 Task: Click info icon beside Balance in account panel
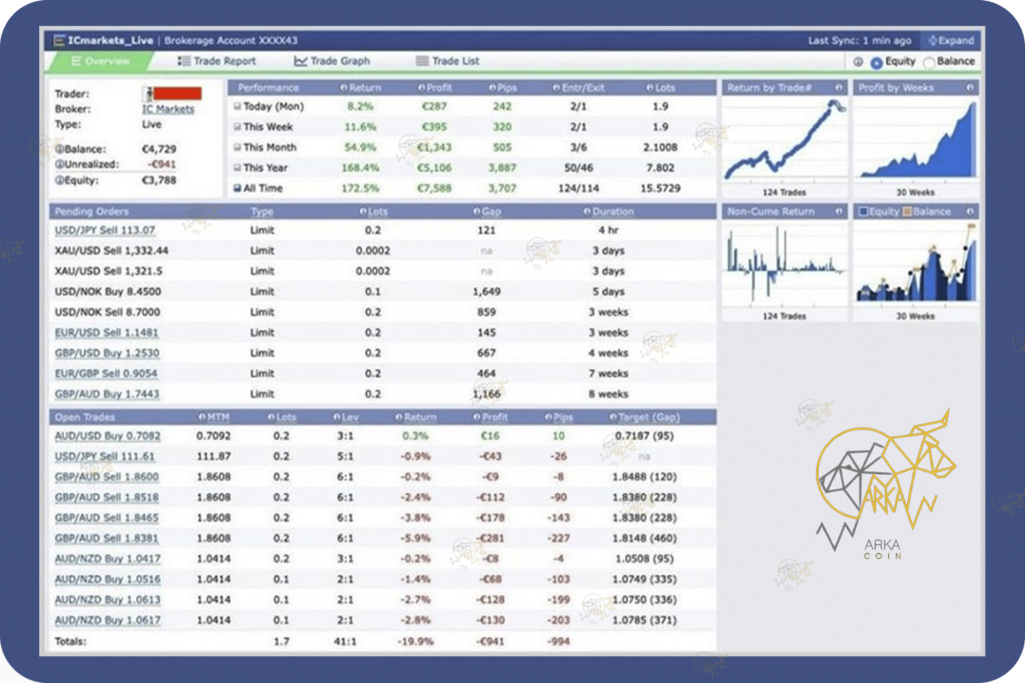(x=59, y=149)
